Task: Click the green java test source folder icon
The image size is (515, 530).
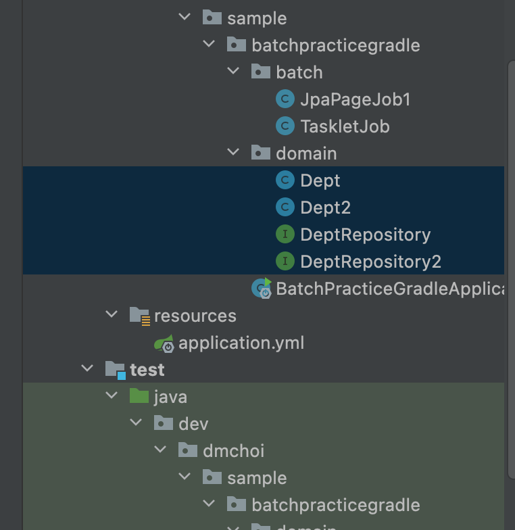Action: pos(139,397)
